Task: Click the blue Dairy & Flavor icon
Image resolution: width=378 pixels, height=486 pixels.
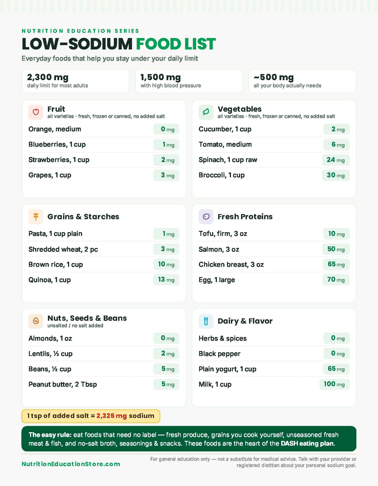Action: pos(206,321)
